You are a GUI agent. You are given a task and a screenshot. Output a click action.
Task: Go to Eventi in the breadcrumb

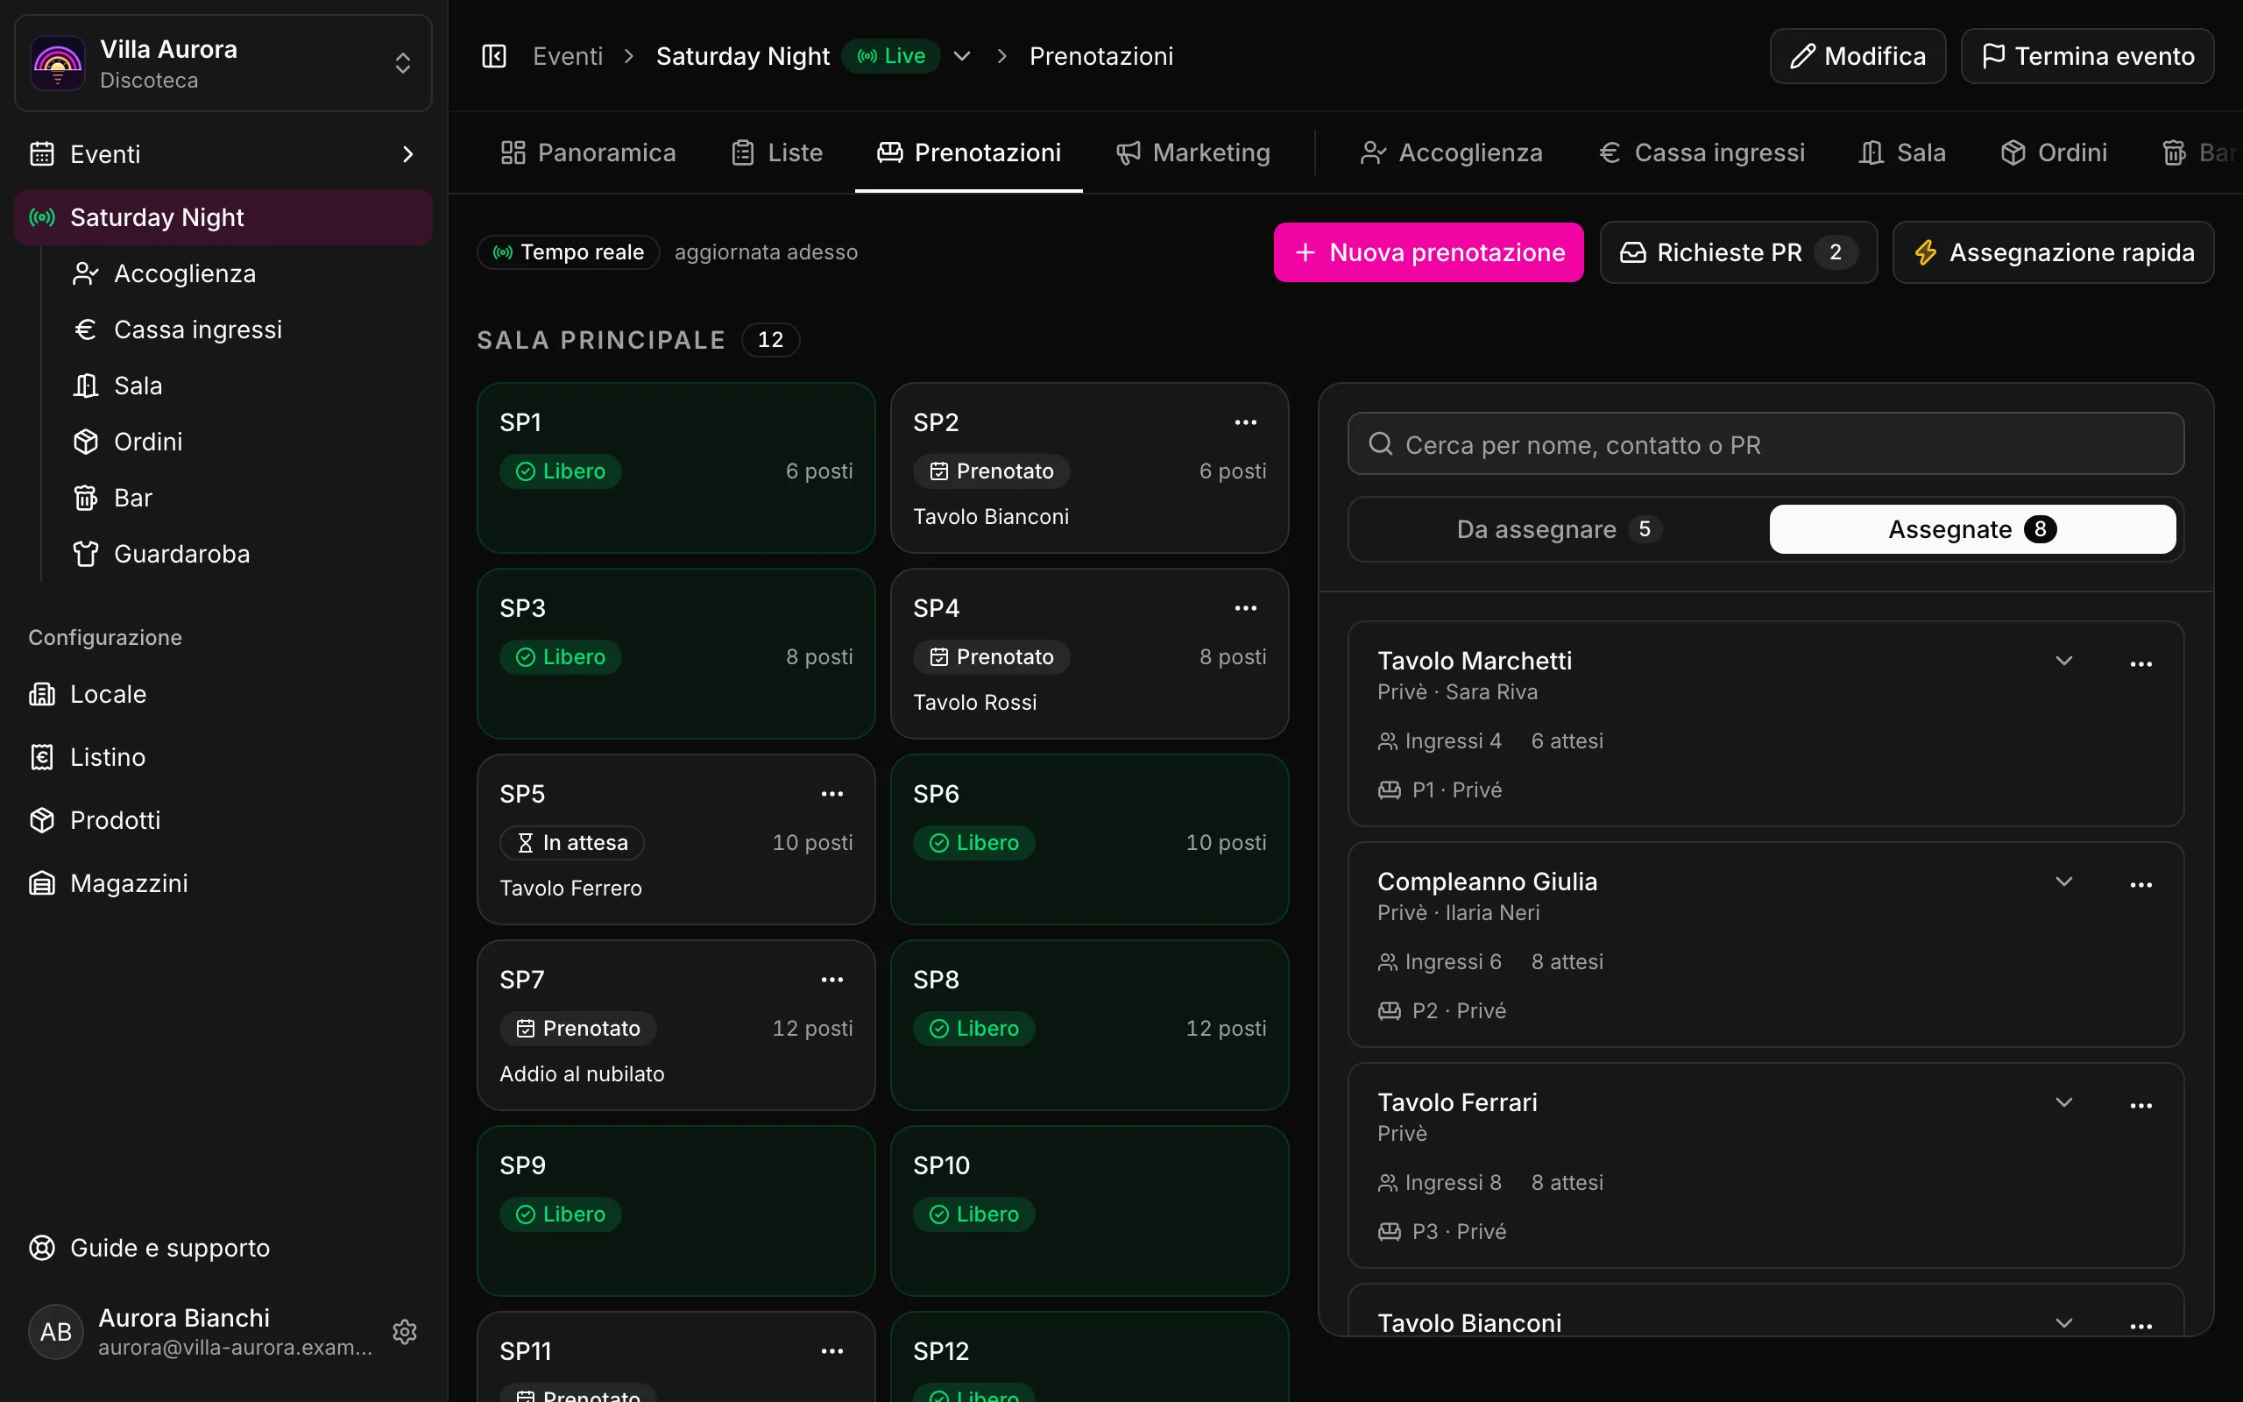tap(567, 55)
